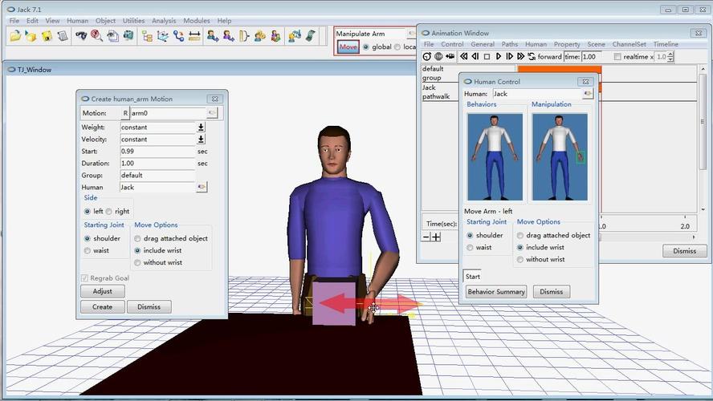This screenshot has width=713, height=401.
Task: Click the Create button
Action: click(x=102, y=307)
